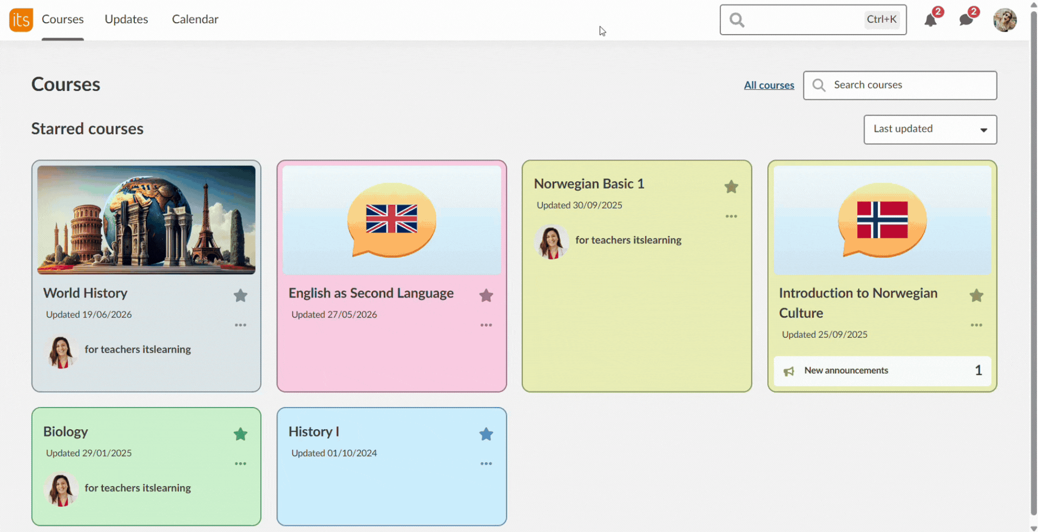
Task: Open the Biology course title
Action: [65, 431]
